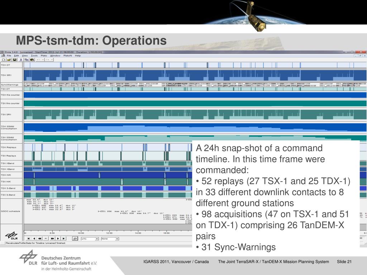Step timeline back one notch
Image resolution: width=367 pixels, height=275 pixels.
pos(34,238)
